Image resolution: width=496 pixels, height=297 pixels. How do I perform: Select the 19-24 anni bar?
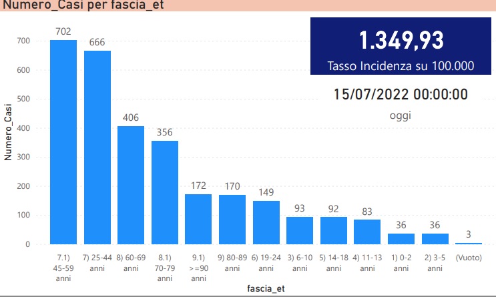point(266,222)
